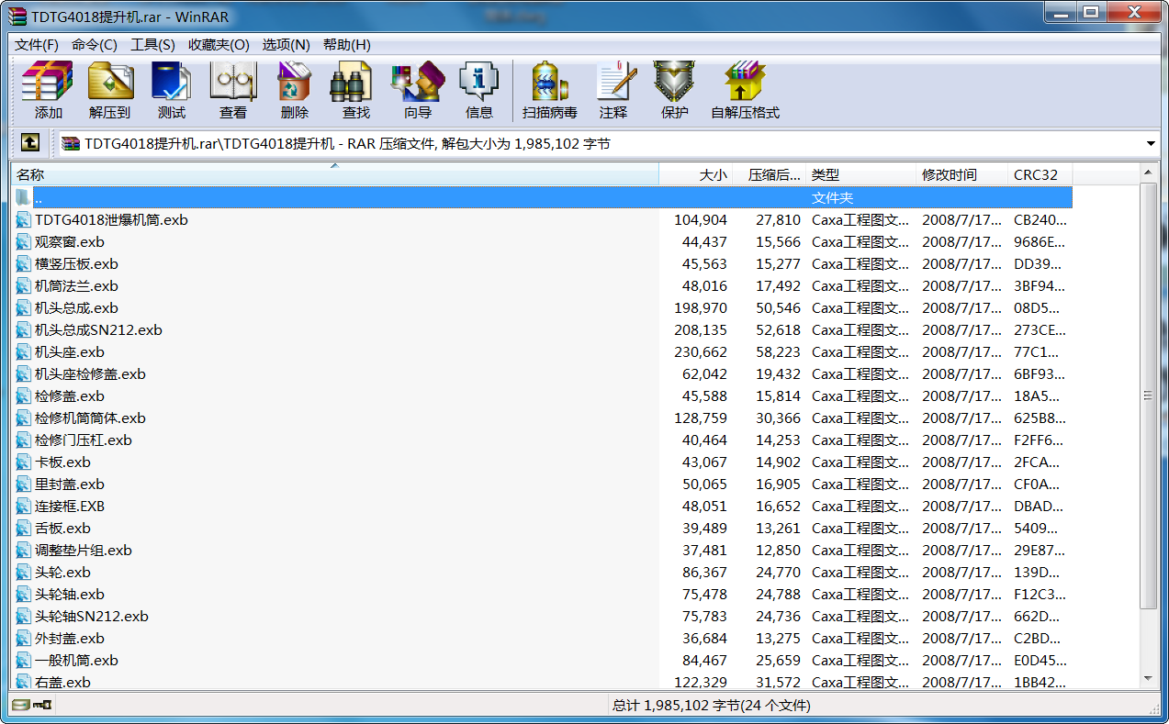1169x724 pixels.
Task: Select the file 机头座.exb
Action: click(x=70, y=352)
